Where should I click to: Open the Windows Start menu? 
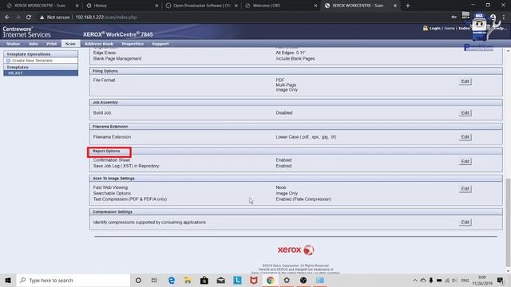[x=8, y=280]
